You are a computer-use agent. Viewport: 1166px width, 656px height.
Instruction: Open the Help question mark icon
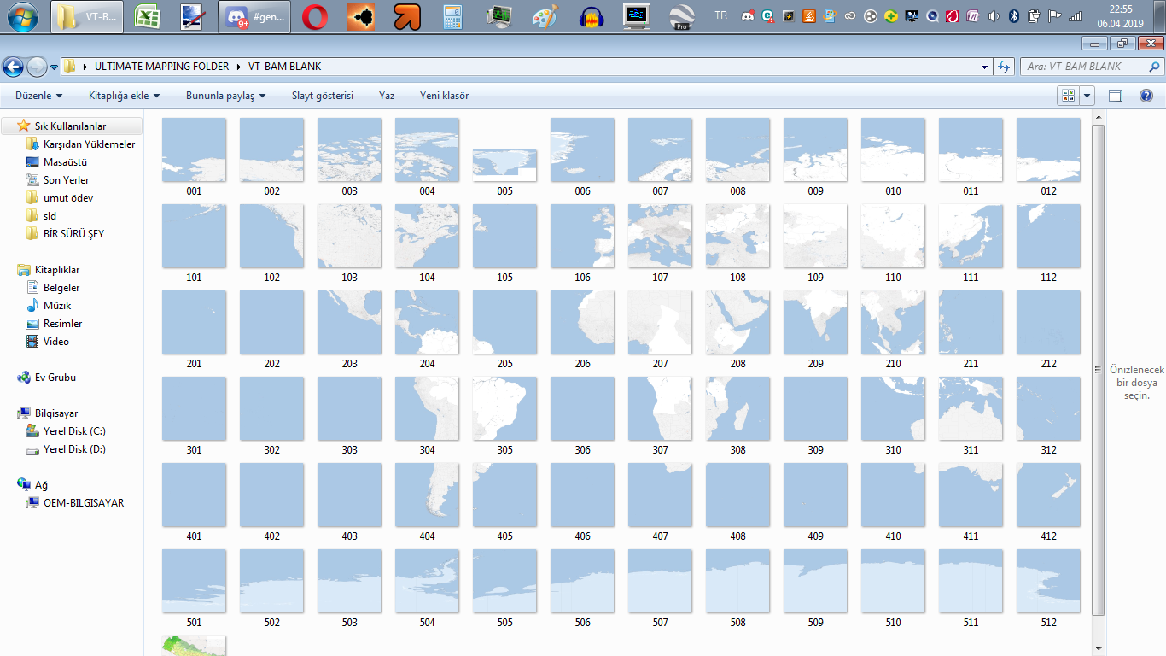pos(1146,96)
